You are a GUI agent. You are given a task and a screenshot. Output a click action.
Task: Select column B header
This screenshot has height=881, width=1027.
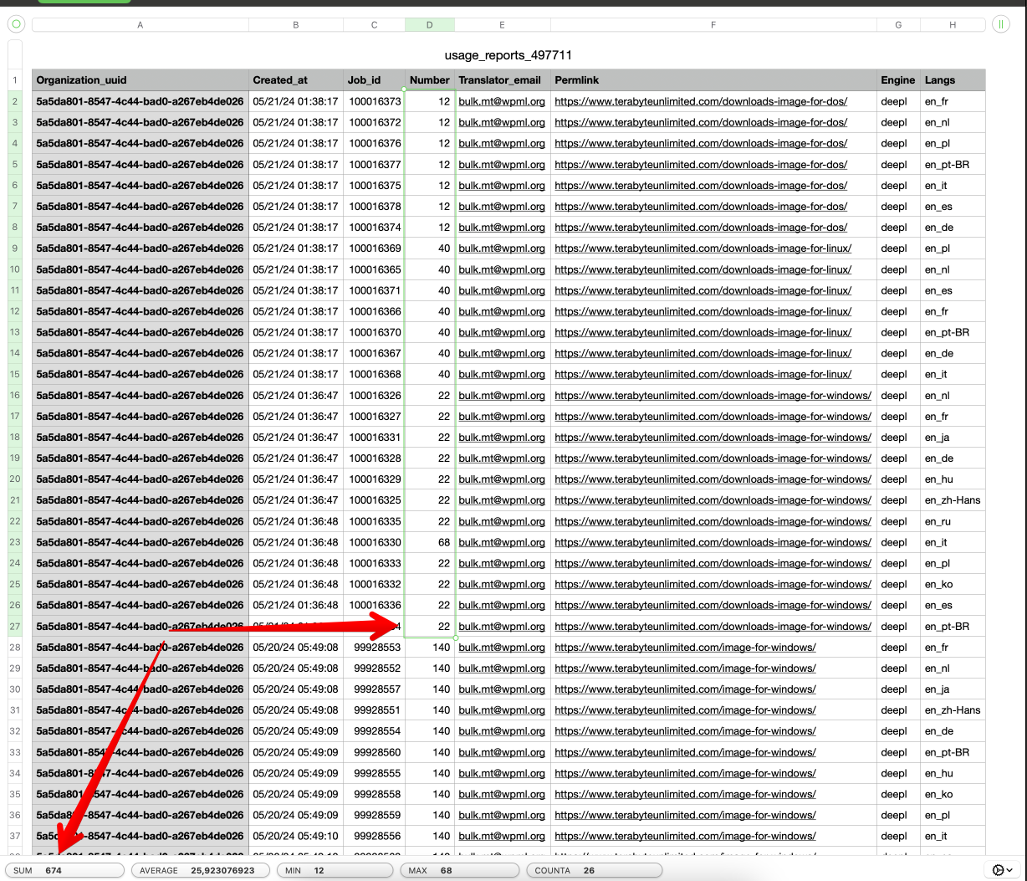click(296, 25)
